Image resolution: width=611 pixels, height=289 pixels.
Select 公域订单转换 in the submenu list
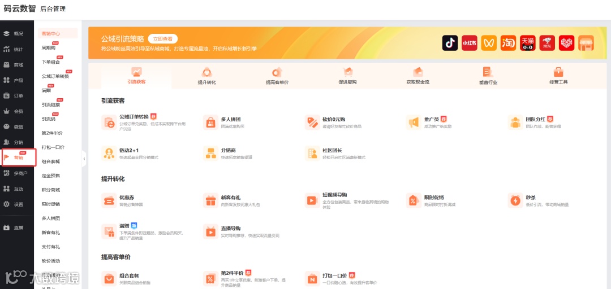tap(55, 76)
